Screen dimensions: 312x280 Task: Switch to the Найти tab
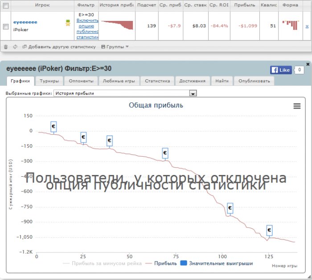(222, 81)
